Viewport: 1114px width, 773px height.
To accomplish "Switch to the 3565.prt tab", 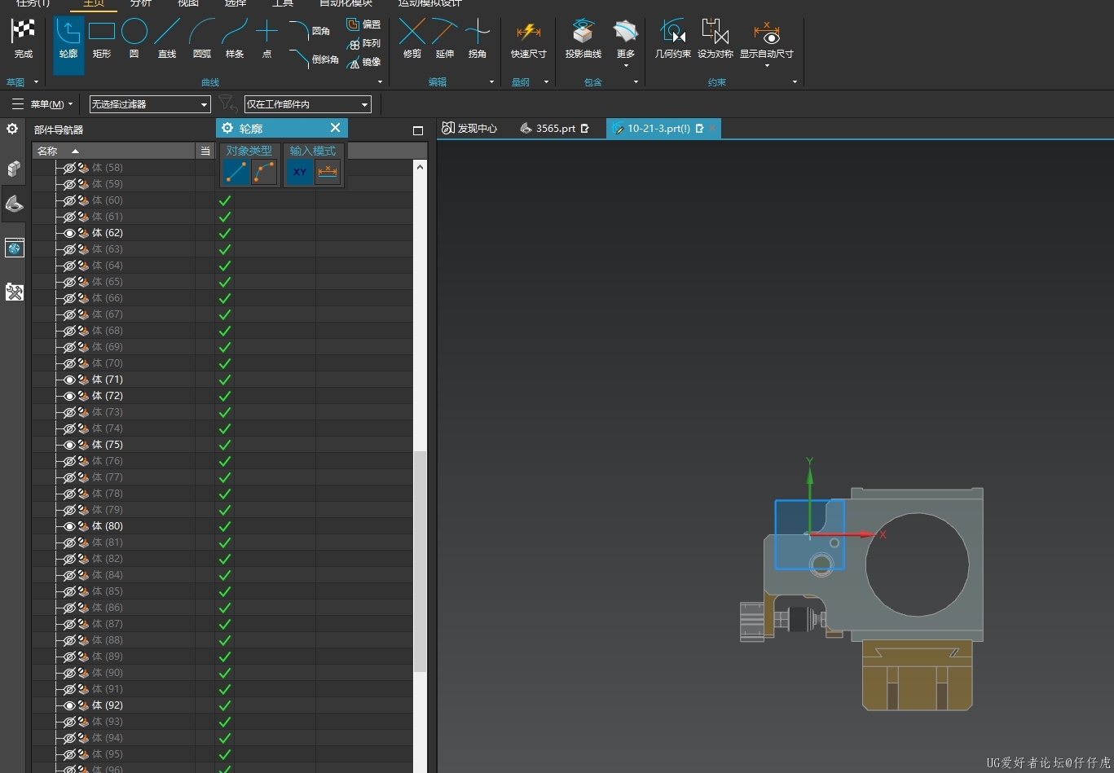I will (555, 129).
